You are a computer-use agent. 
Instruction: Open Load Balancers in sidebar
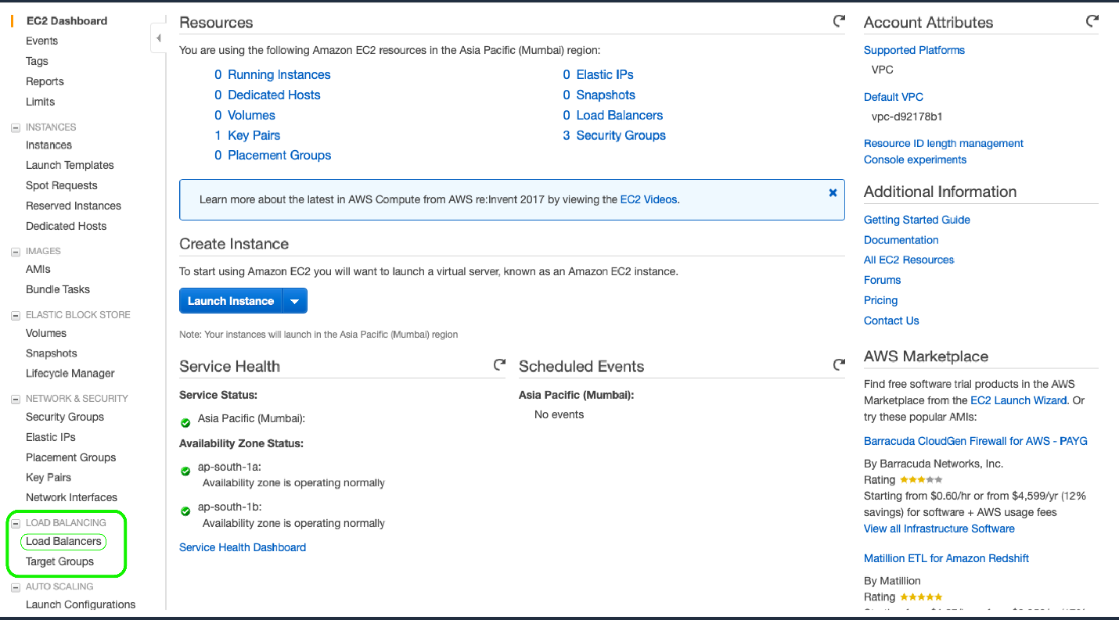coord(63,541)
